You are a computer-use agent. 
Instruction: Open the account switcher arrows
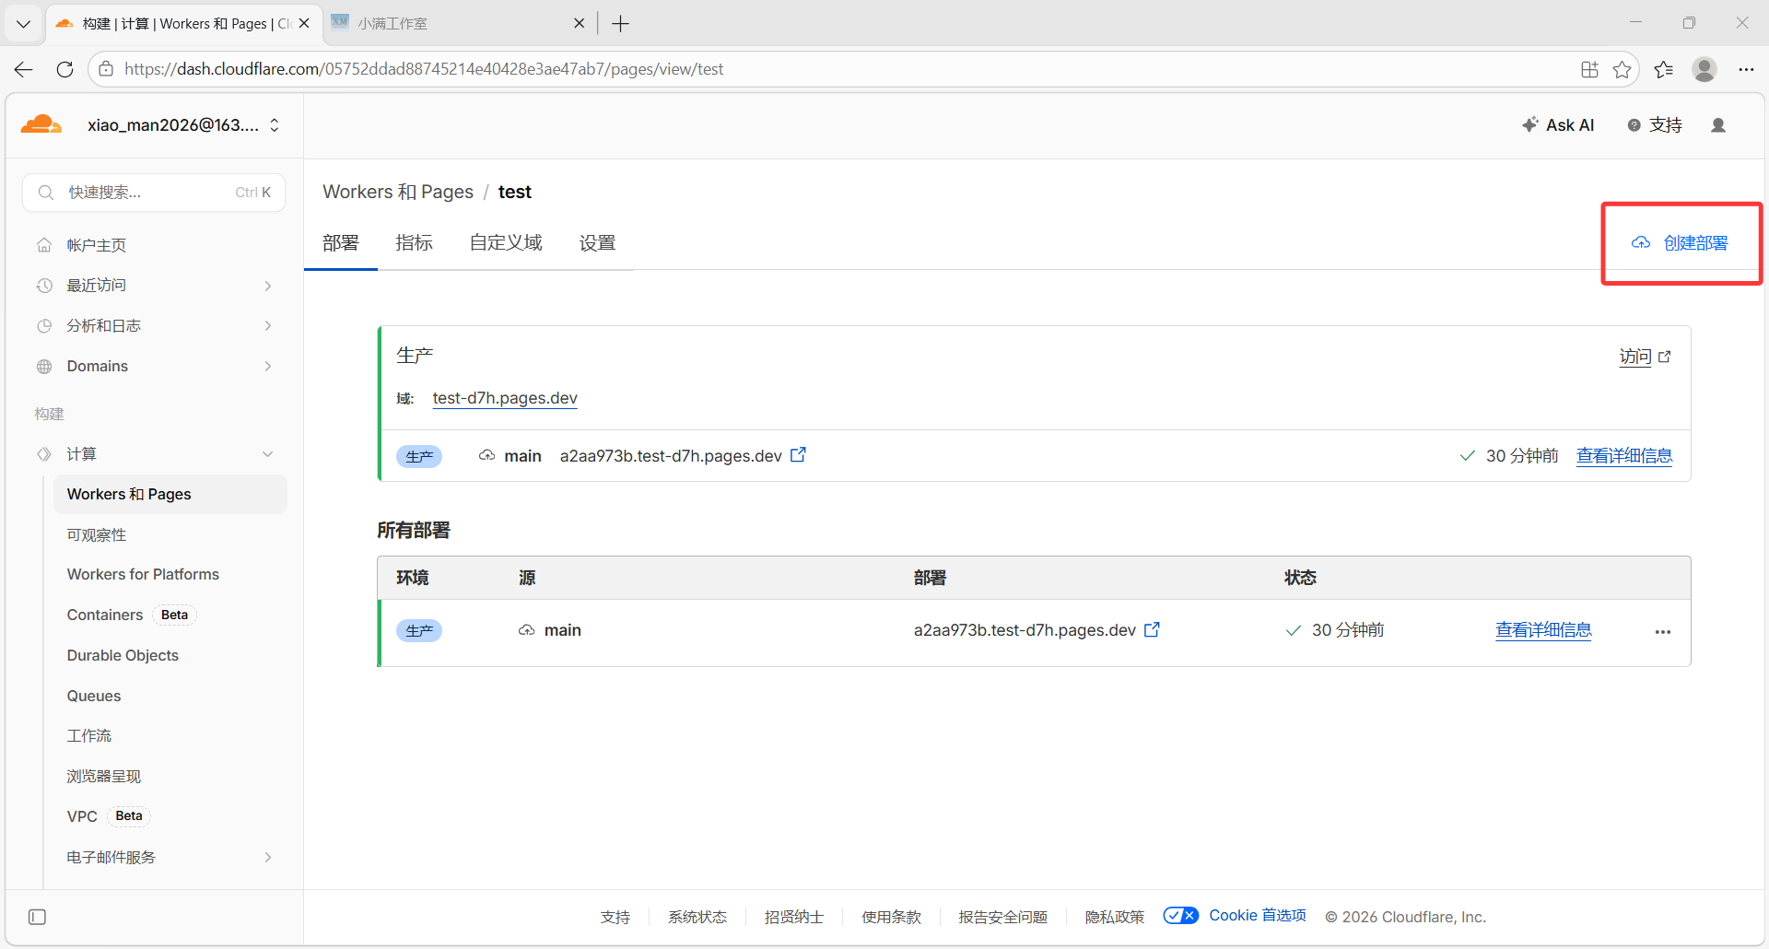[x=275, y=125]
